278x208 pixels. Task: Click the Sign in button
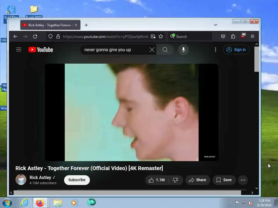pos(236,50)
